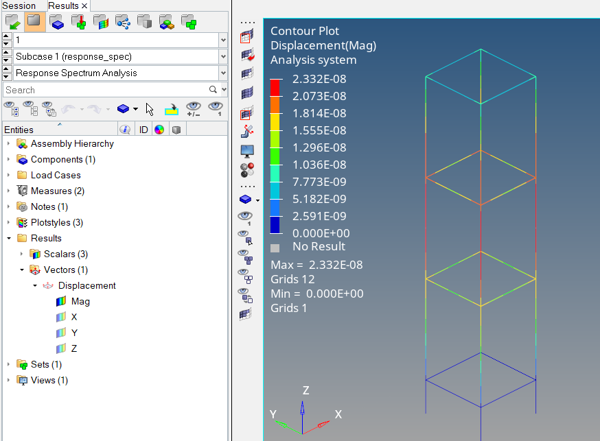The image size is (600, 441).
Task: Click the eye with plus/minus display icon
Action: 194,109
